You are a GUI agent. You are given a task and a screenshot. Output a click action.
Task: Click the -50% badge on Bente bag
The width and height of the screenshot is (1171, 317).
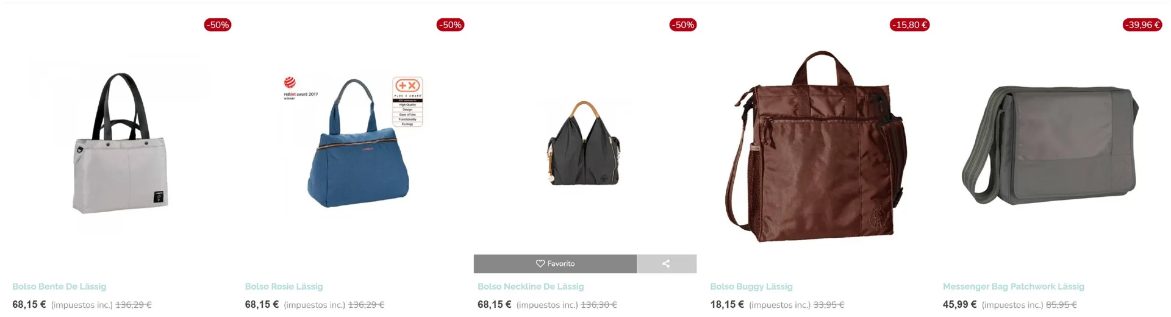[218, 25]
